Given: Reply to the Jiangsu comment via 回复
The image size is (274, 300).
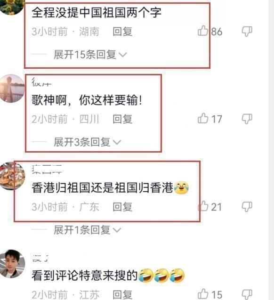Looking at the screenshot, I should click(122, 294).
